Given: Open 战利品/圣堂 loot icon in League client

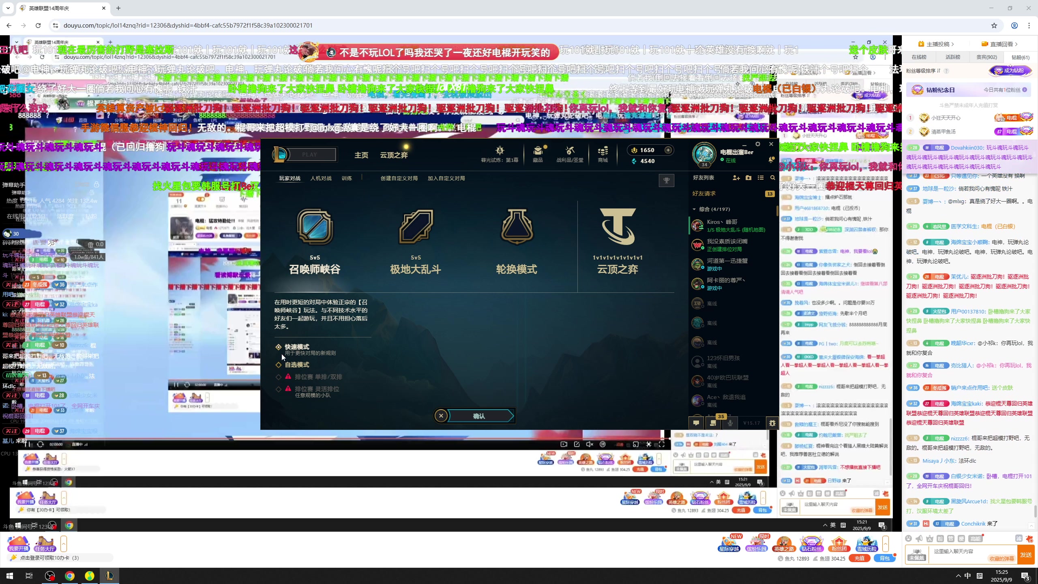Looking at the screenshot, I should [570, 154].
